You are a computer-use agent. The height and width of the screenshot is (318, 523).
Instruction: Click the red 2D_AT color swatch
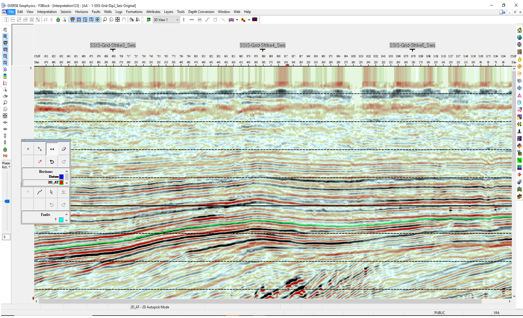(x=61, y=182)
